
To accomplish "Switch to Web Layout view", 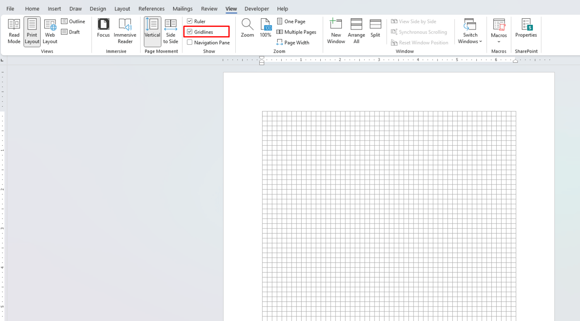I will (50, 32).
